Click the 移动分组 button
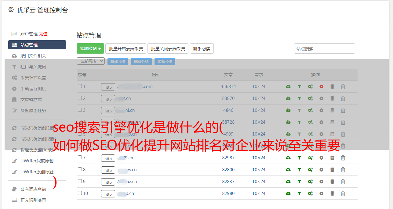The image size is (393, 209). [165, 62]
